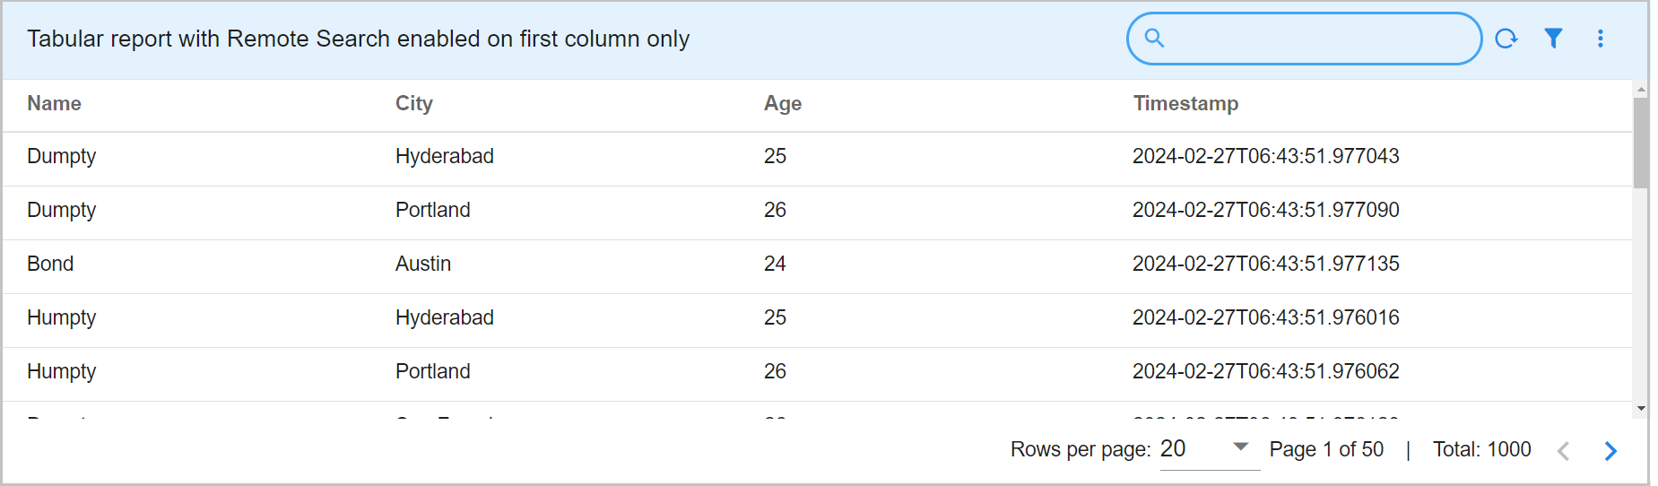
Task: Click the refresh report icon
Action: point(1506,39)
